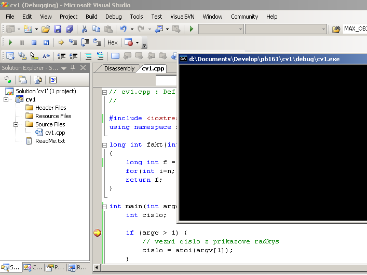Collapse the Source Files folder
Viewport: 367px width, 275px height.
tap(16, 124)
